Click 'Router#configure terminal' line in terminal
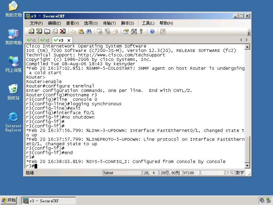This screenshot has height=205, width=273. click(60, 86)
